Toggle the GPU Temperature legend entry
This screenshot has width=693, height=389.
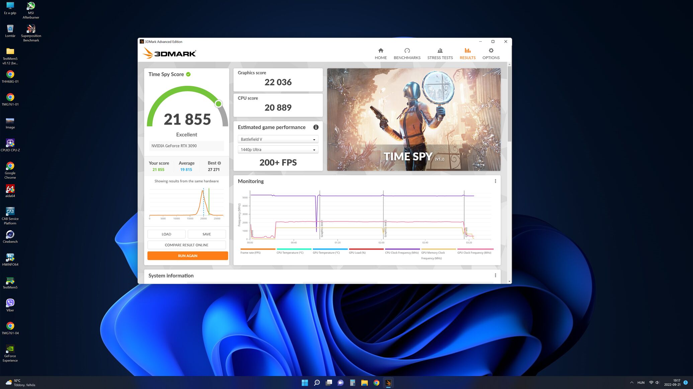pyautogui.click(x=330, y=251)
